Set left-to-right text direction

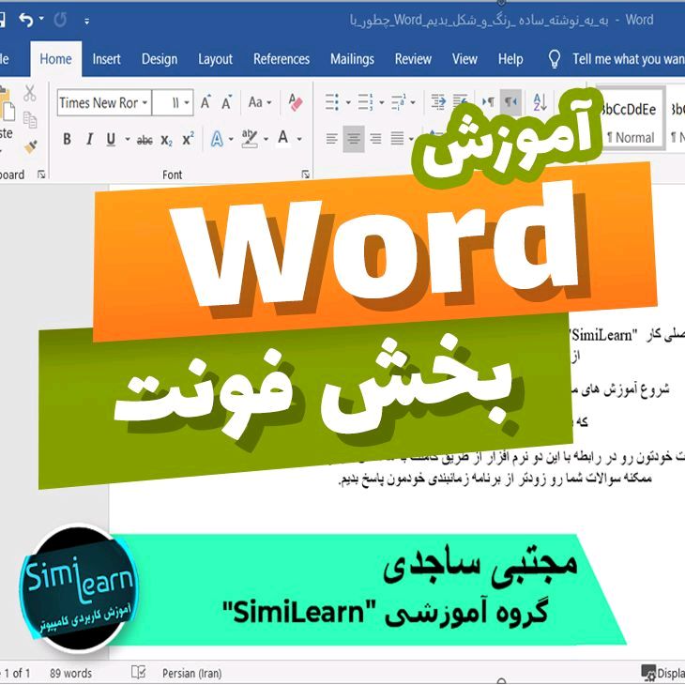click(488, 102)
